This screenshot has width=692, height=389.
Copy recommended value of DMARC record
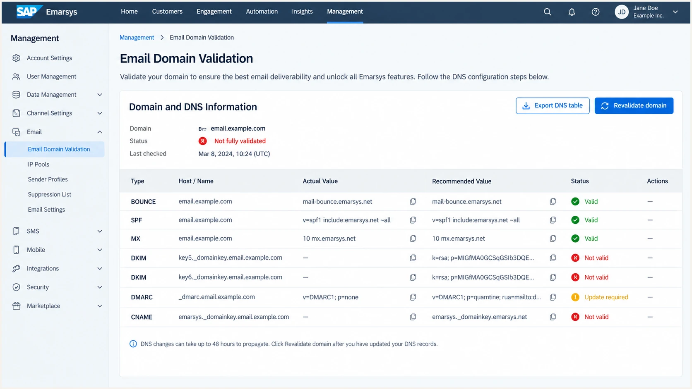pyautogui.click(x=553, y=297)
